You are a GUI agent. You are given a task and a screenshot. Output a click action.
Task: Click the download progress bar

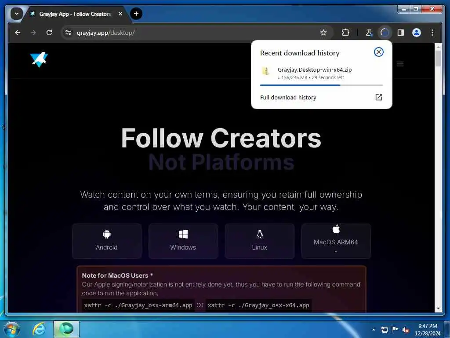[x=321, y=85]
